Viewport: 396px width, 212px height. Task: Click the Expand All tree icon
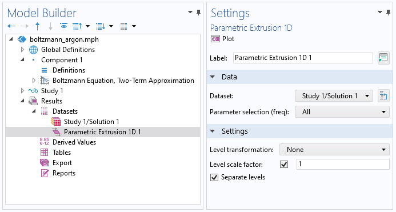[x=101, y=26]
